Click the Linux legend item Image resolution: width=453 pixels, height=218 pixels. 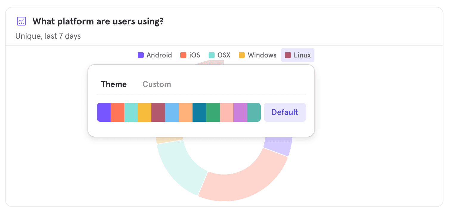pos(298,55)
